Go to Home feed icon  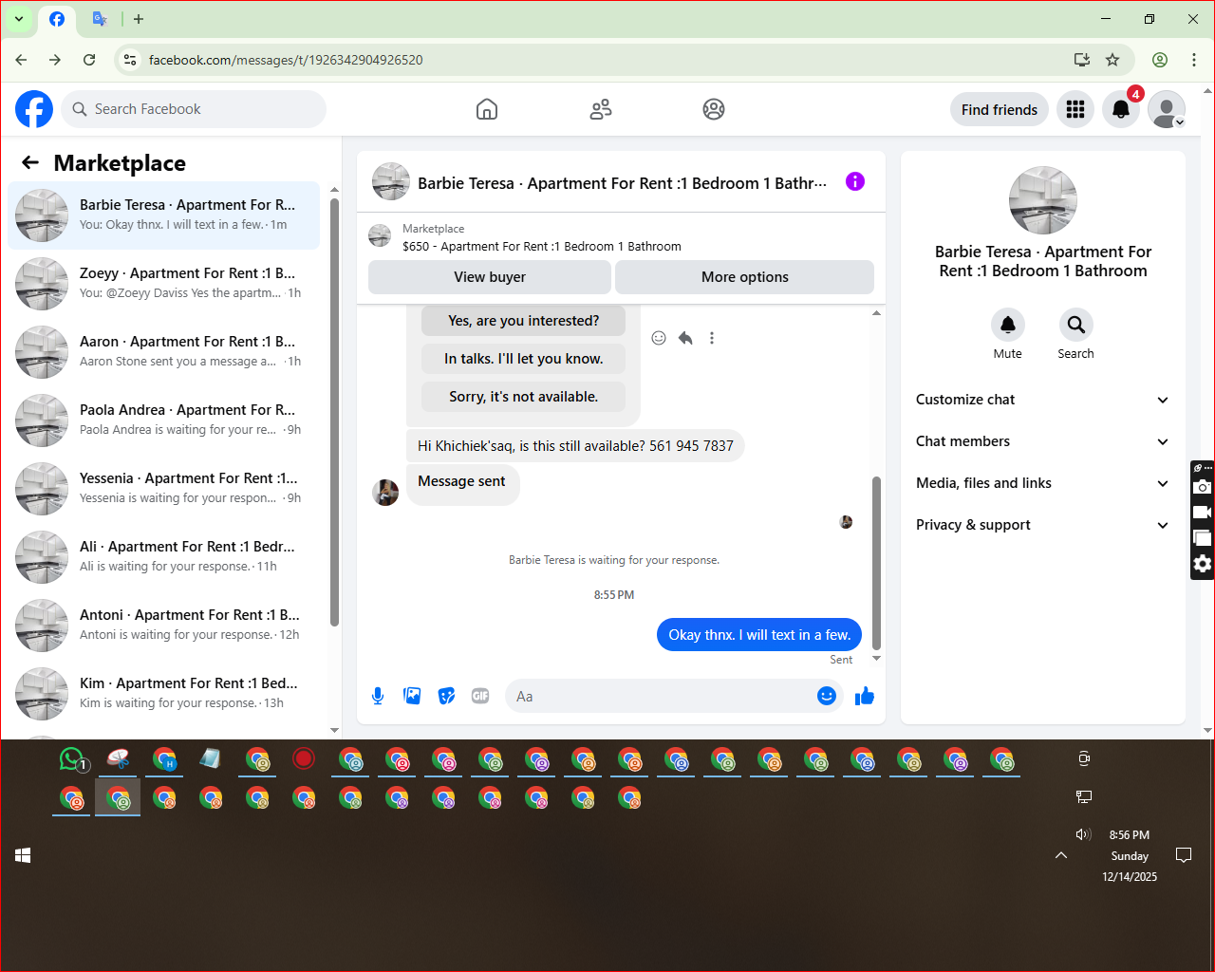(487, 109)
